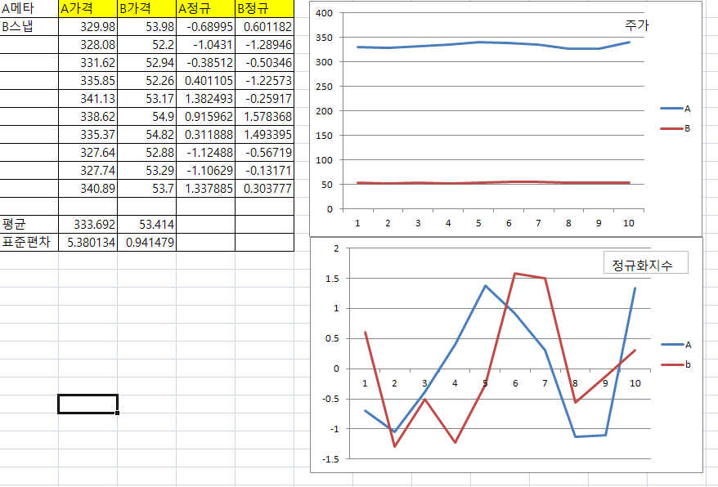
Task: Select cell with value 328.08
Action: pos(88,45)
